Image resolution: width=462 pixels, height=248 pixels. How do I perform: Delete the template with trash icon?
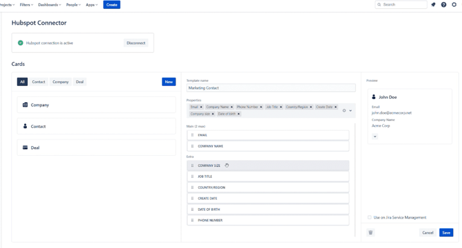click(370, 233)
